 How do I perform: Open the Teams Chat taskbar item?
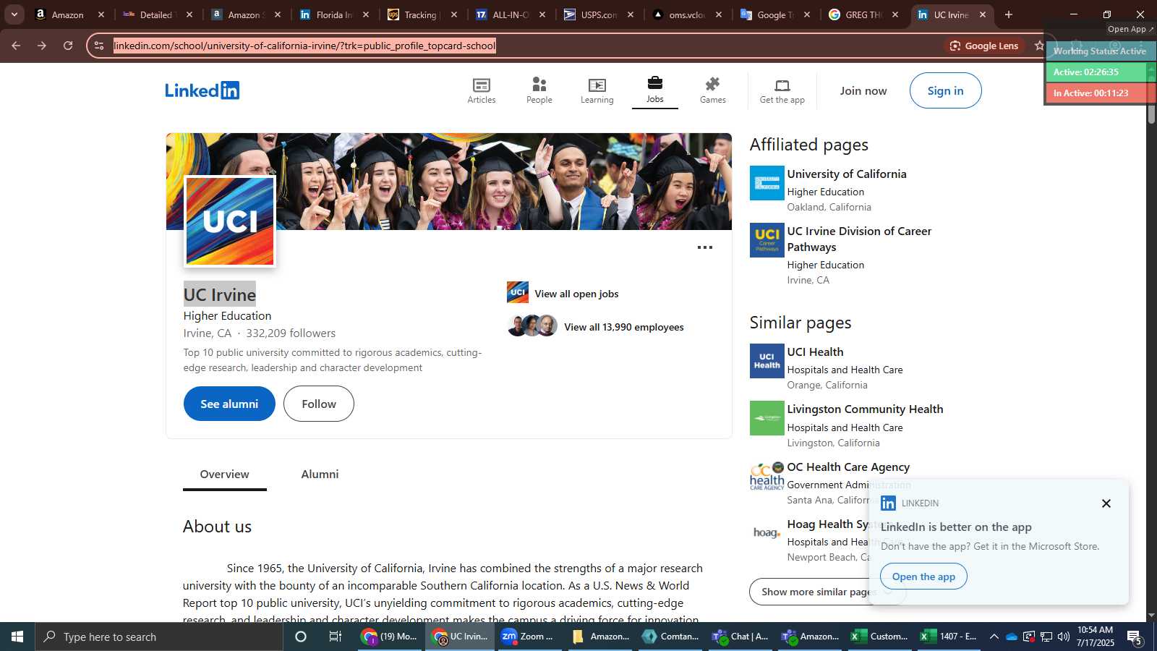coord(740,637)
